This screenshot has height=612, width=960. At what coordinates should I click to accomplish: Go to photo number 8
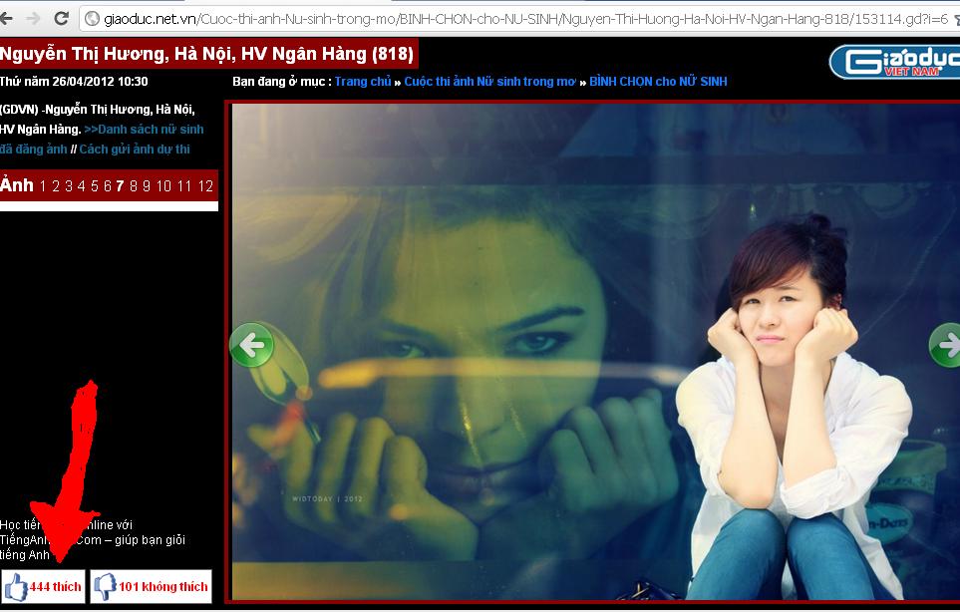click(134, 186)
